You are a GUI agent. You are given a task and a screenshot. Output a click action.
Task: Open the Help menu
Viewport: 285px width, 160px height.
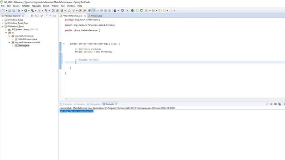[80, 6]
